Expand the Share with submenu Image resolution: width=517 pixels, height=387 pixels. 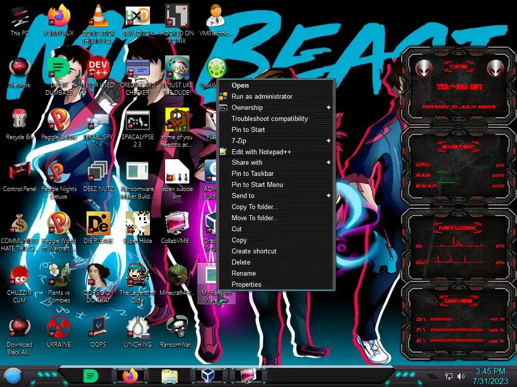(276, 162)
